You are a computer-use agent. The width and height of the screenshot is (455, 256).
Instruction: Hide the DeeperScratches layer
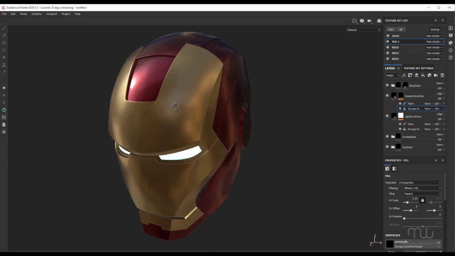[387, 96]
